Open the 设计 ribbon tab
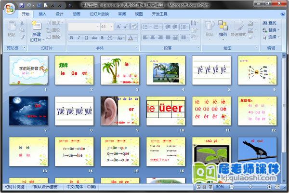This screenshot has height=193, width=289. tap(59, 14)
